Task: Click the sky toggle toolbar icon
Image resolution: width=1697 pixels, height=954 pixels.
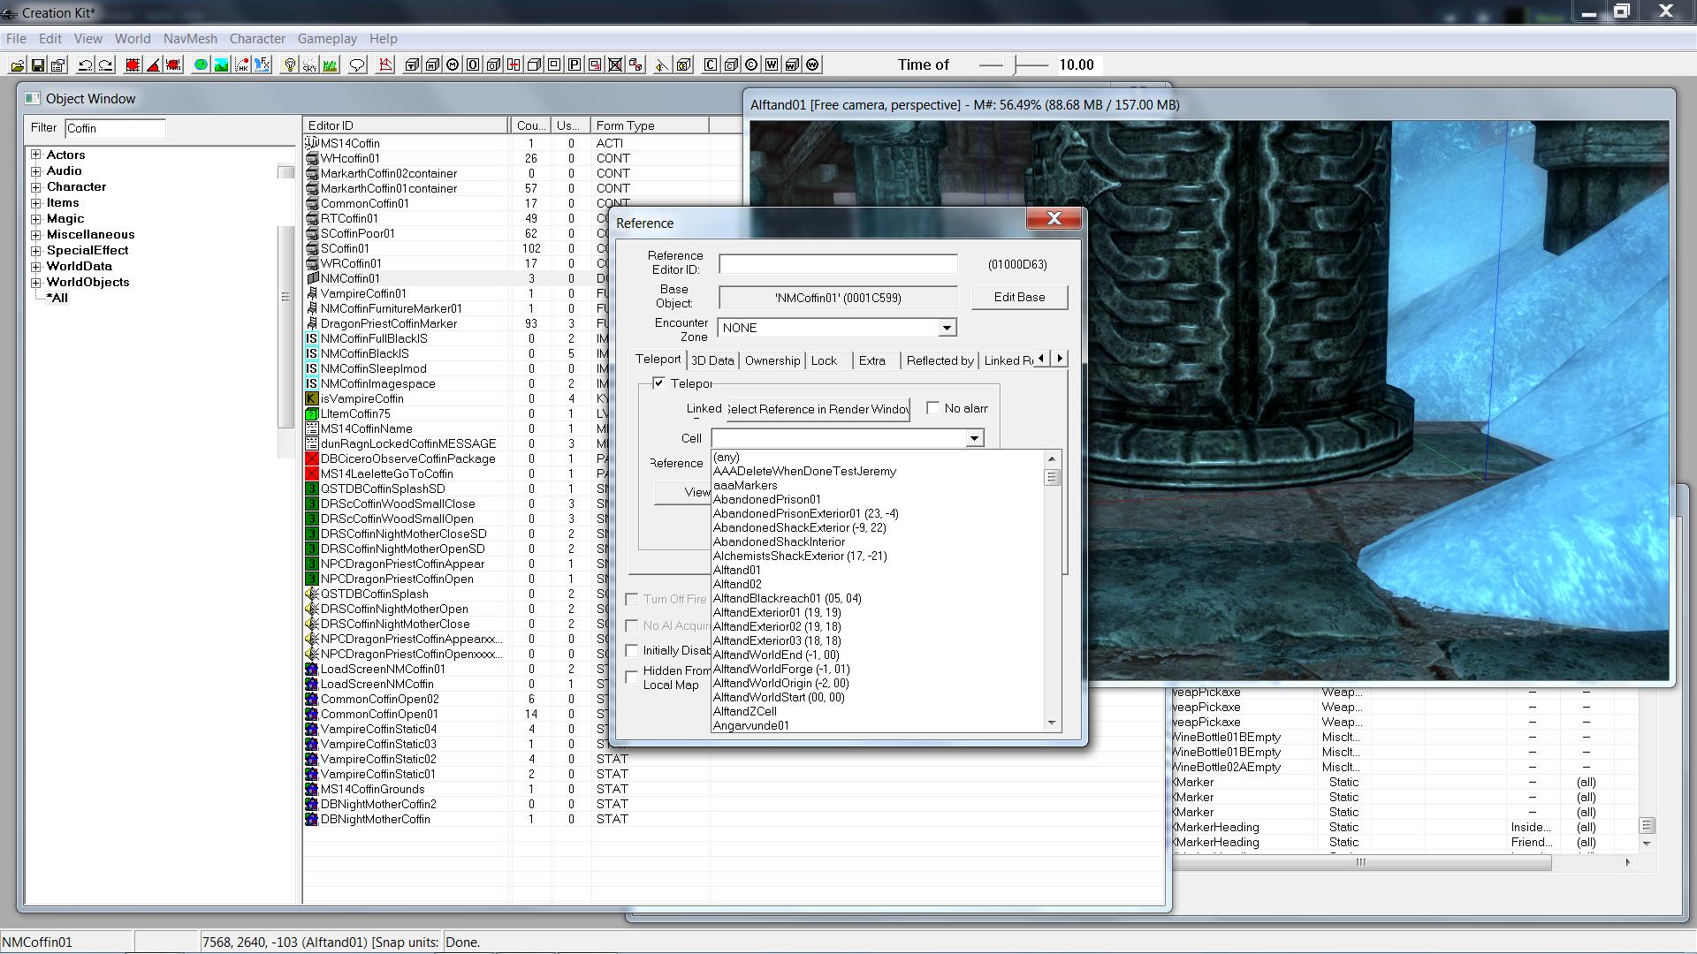Action: (x=309, y=64)
